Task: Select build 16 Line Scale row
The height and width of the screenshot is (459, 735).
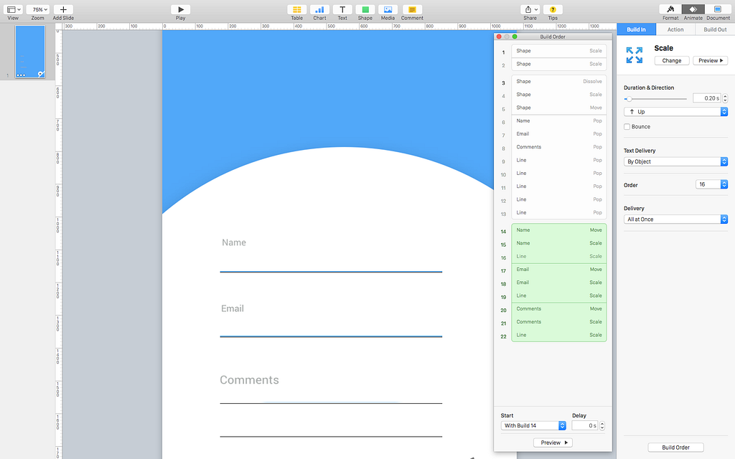Action: (x=558, y=256)
